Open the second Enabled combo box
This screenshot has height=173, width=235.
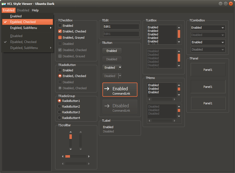pyautogui.click(x=208, y=42)
